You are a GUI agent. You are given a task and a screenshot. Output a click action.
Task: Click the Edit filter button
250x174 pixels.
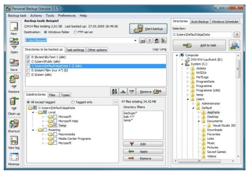point(143,144)
